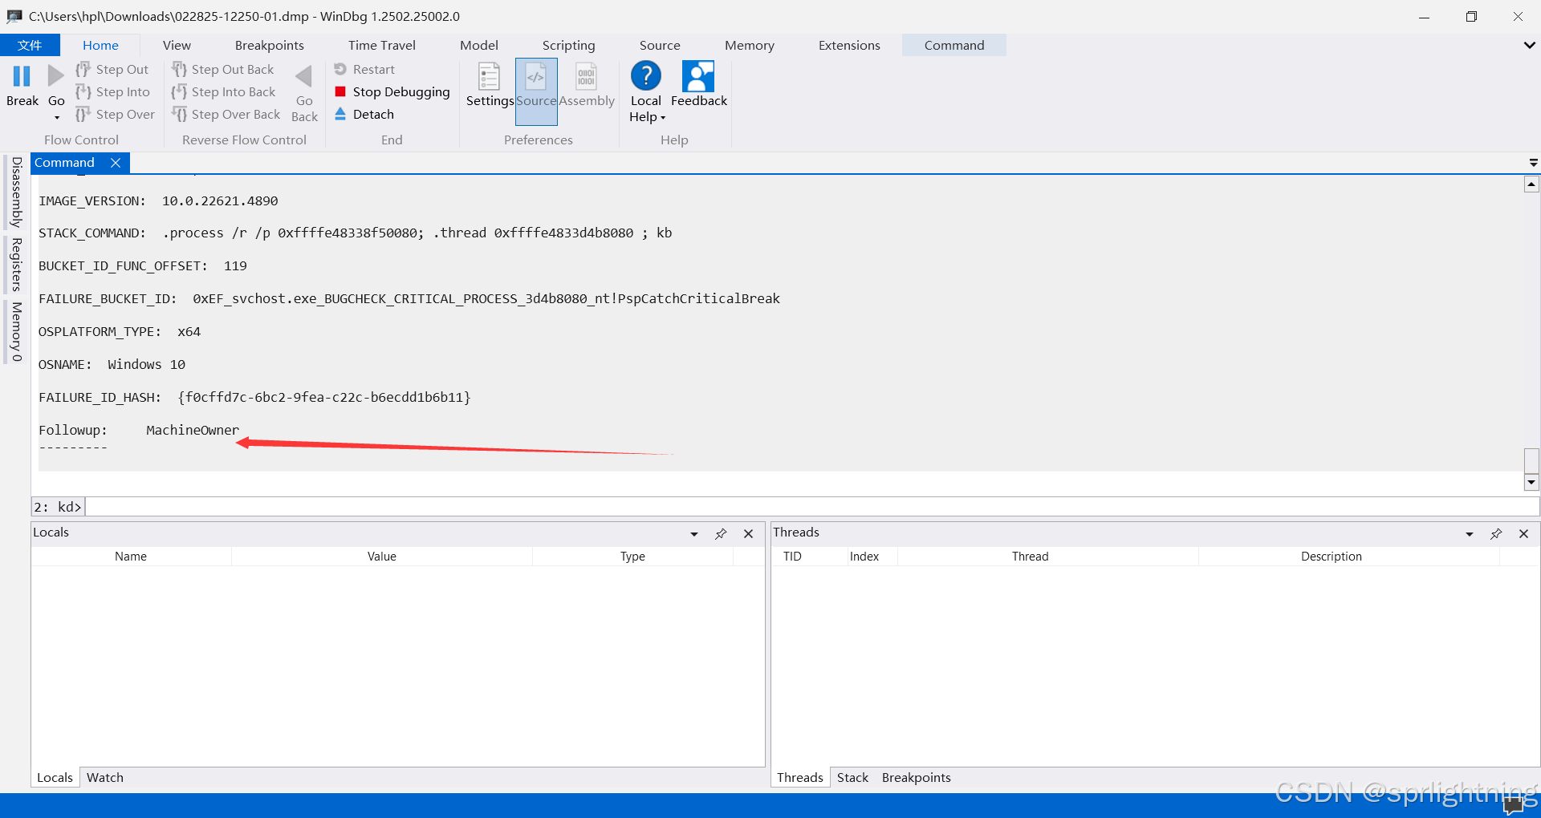
Task: Click Step Out in Flow Control
Action: click(112, 70)
